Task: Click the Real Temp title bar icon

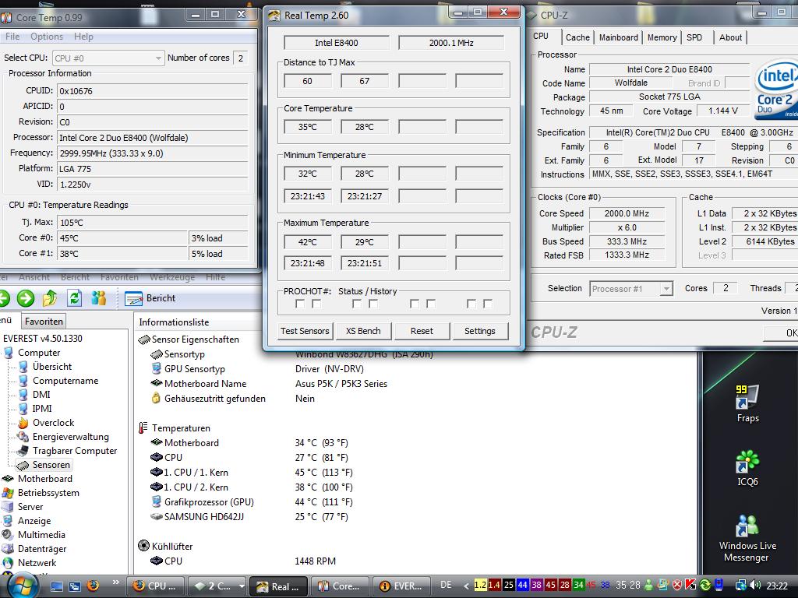Action: [x=274, y=16]
